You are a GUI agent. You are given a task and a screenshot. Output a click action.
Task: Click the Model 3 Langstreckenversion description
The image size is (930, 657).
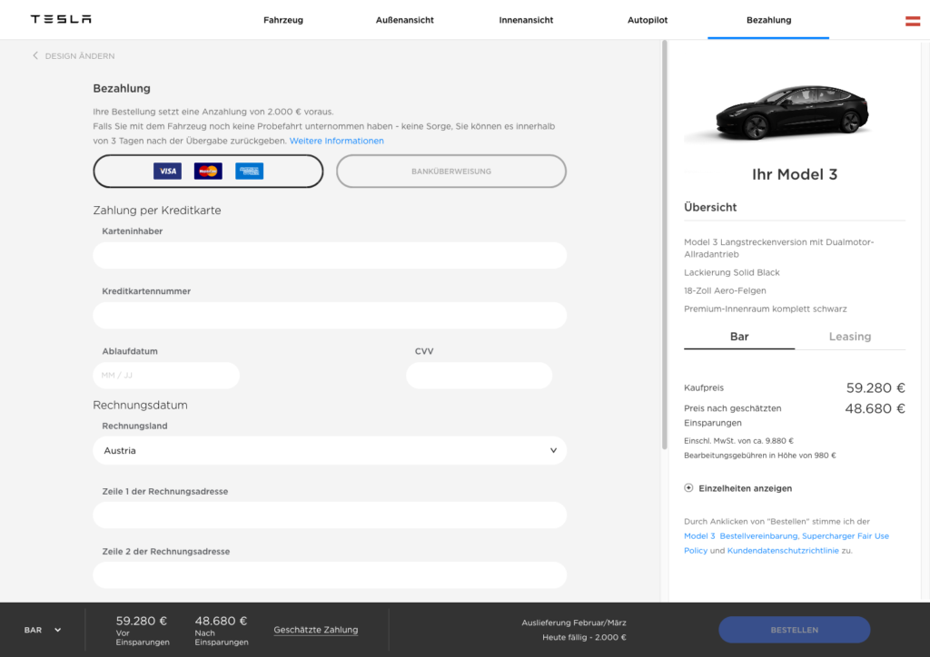[x=778, y=249]
